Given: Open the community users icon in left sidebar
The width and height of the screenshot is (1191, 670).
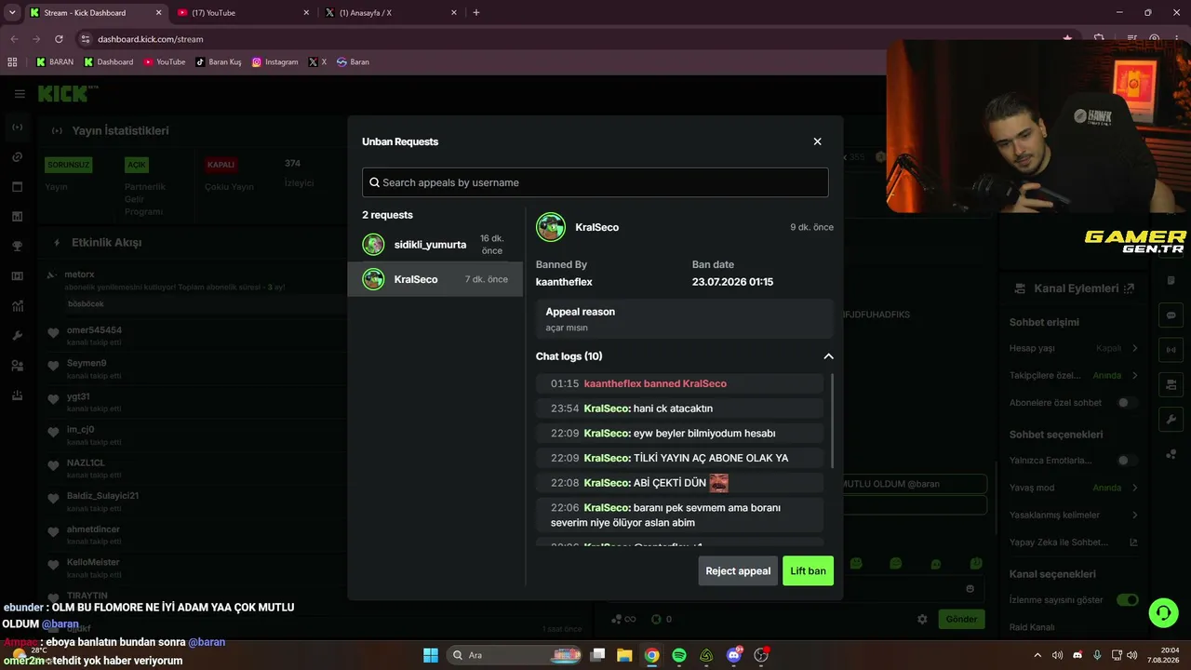Looking at the screenshot, I should point(18,366).
